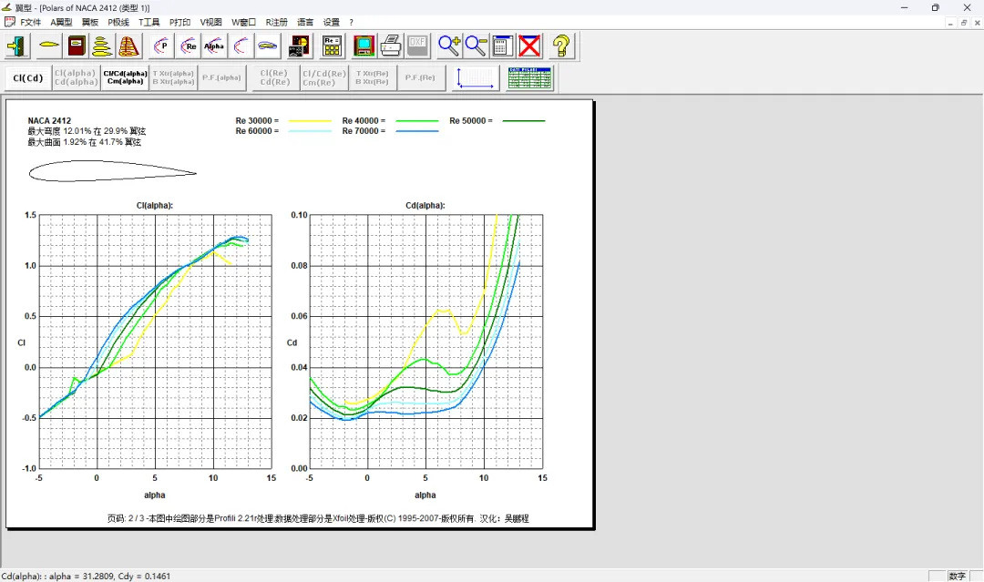Open the R注册 menu
Viewport: 984px width, 582px height.
pos(276,22)
